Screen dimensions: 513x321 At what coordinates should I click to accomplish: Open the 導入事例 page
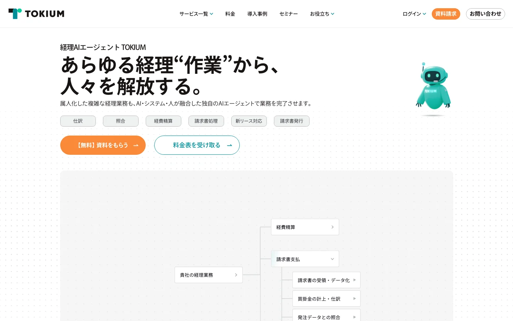(x=257, y=14)
